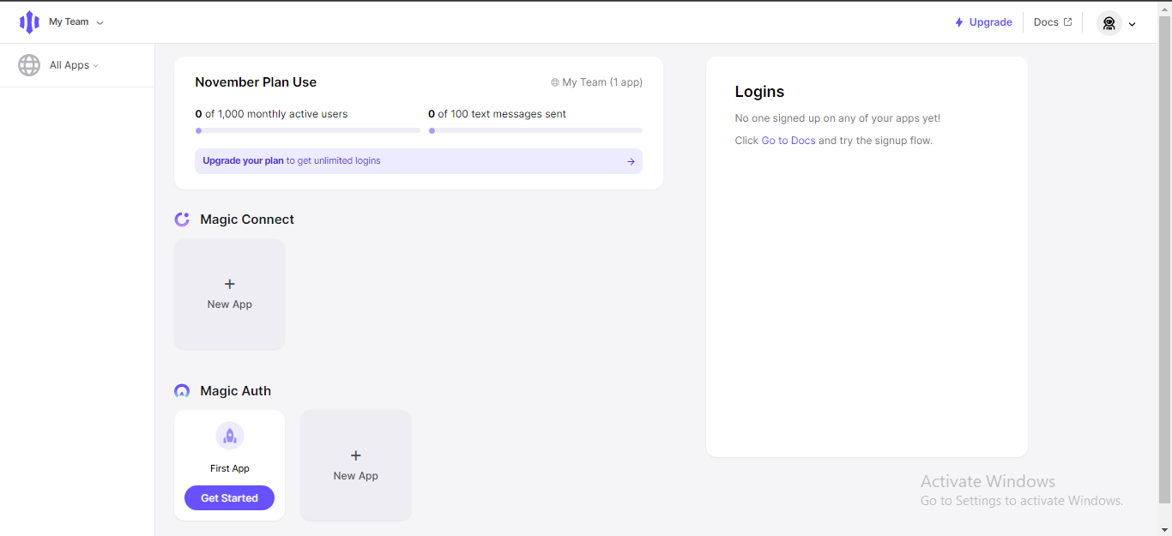Click the November Plan Use heading
The width and height of the screenshot is (1172, 536).
(x=256, y=82)
